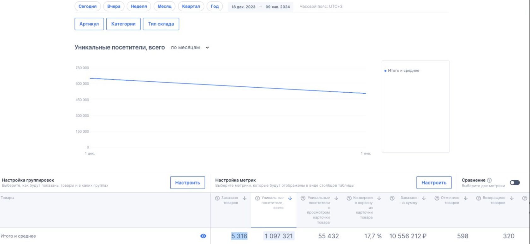This screenshot has height=244, width=530.
Task: Sort by Заказано товаров arrow
Action: (x=244, y=198)
